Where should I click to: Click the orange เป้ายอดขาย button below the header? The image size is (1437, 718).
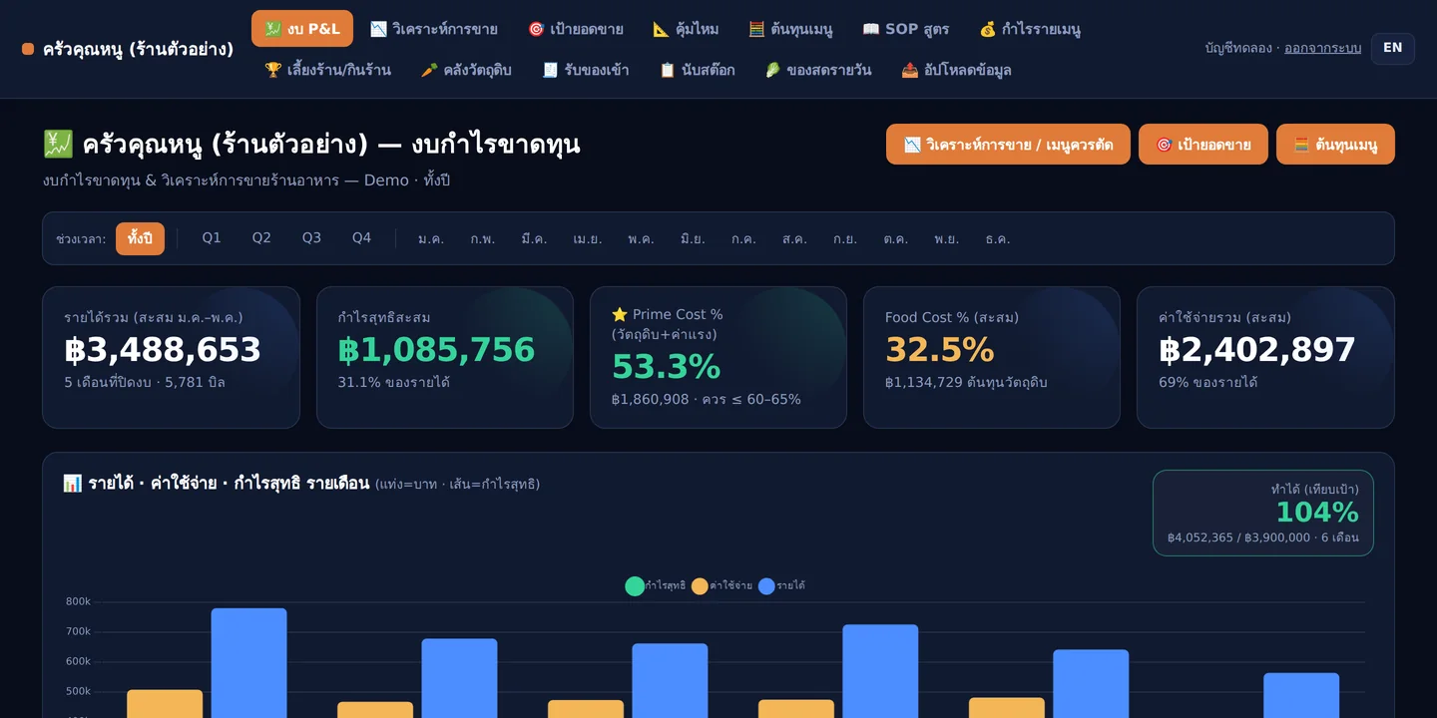[x=1203, y=145]
